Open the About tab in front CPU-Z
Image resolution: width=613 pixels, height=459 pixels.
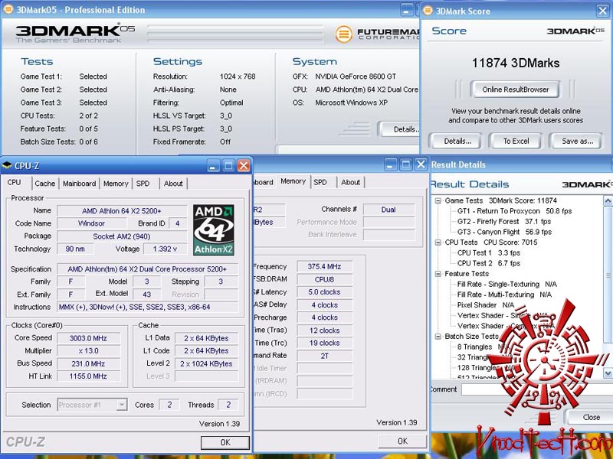[173, 184]
